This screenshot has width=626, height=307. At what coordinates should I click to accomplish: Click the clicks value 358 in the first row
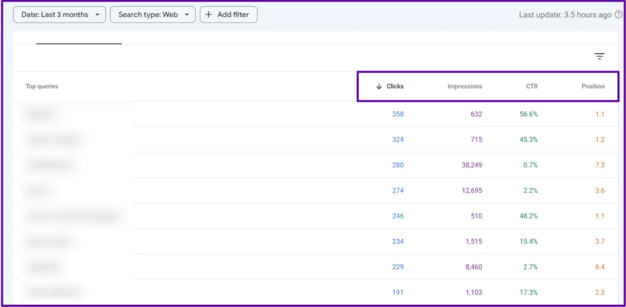[x=398, y=114]
